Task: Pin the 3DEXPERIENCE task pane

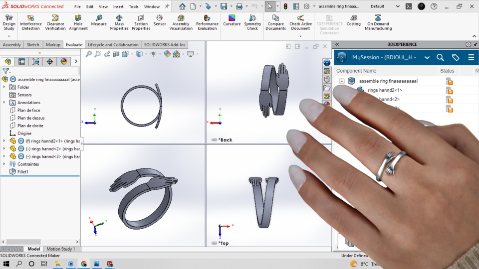Action: [476, 44]
